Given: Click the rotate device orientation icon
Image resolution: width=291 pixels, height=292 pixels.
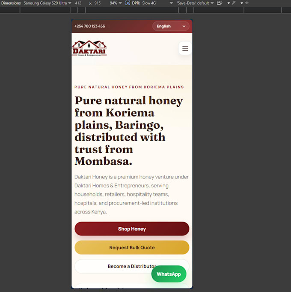Looking at the screenshot, I should (220, 3).
